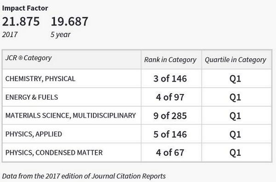This screenshot has width=276, height=182.
Task: Click the Rank in Category column header
Action: (170, 60)
